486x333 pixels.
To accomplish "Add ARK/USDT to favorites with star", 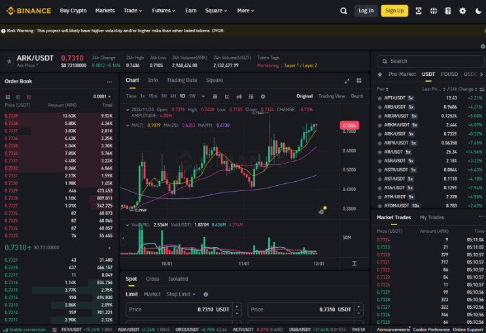I will (9, 61).
